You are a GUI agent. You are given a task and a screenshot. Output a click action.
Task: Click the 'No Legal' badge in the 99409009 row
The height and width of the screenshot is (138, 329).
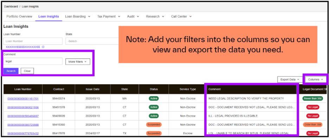[312, 116]
